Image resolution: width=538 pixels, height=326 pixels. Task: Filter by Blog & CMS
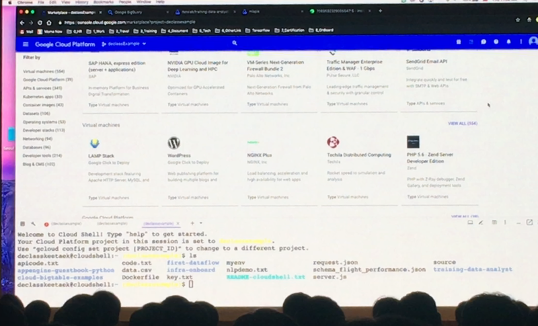[39, 164]
